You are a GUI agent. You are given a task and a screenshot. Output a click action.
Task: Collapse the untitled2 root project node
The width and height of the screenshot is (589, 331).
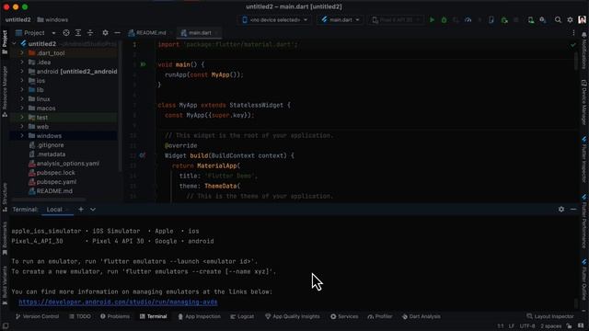tap(15, 44)
